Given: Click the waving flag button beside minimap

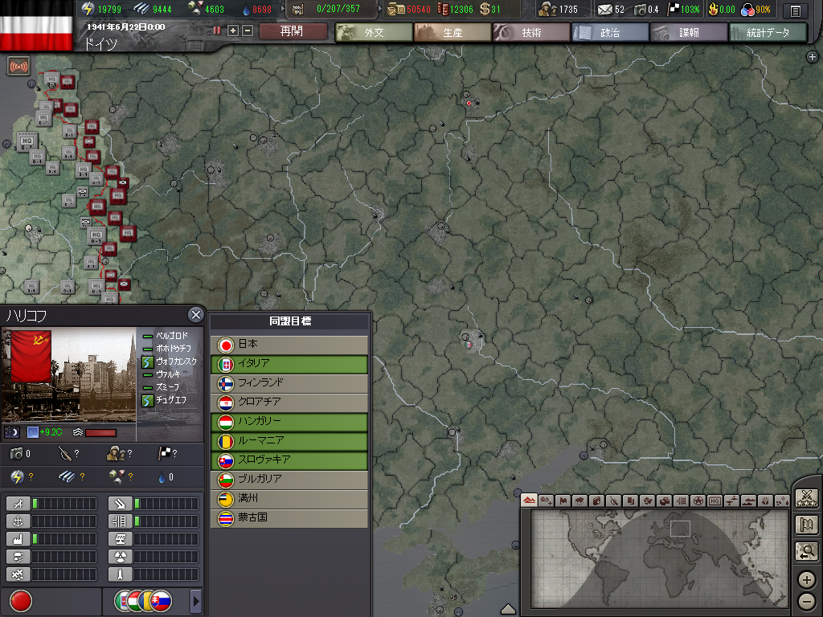Looking at the screenshot, I should click(x=807, y=525).
